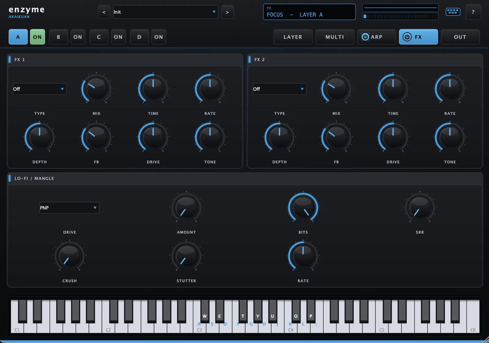Enable layer B with its ON button
489x343 pixels.
(78, 37)
